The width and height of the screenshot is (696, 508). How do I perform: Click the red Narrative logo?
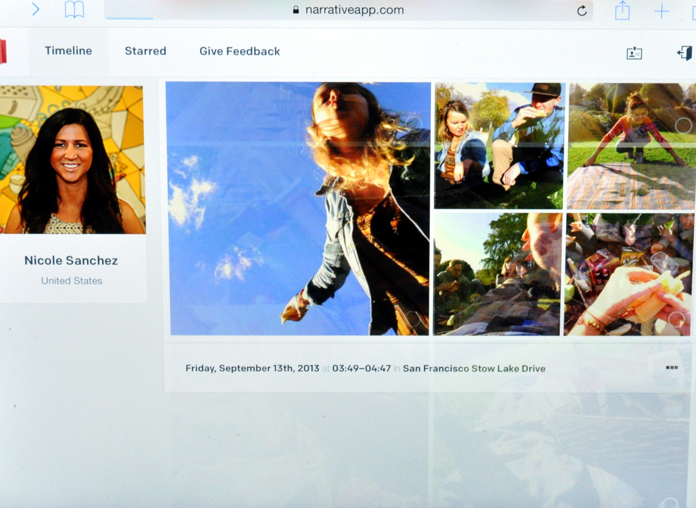(3, 51)
